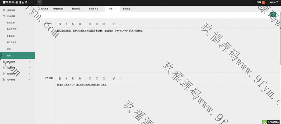Switch to the 管理员列表 tab
Viewport: 281px width, 124px height.
58,9
